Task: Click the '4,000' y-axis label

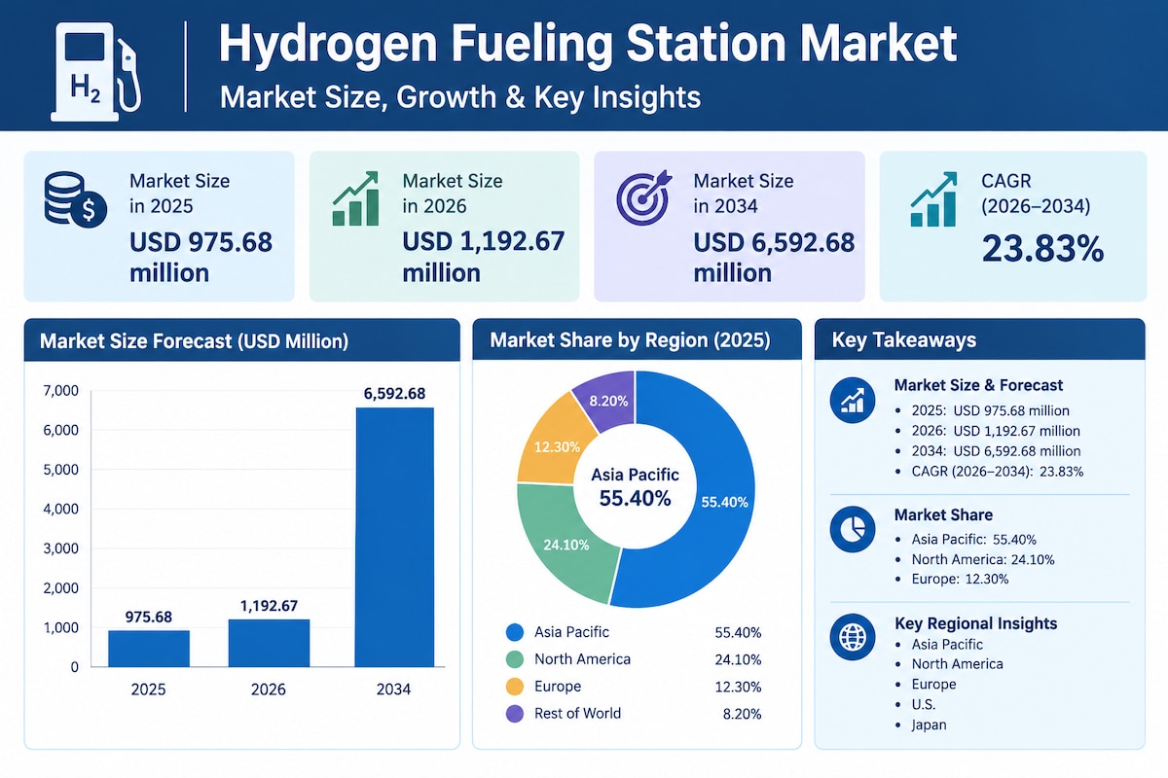Action: point(60,510)
